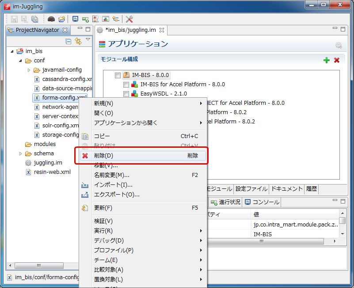Toggle Link with Editor yellow arrows icon
Viewport: 354px width, 288px height.
tap(78, 41)
